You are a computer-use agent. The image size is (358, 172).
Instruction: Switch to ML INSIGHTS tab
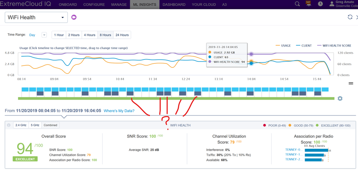pos(145,5)
